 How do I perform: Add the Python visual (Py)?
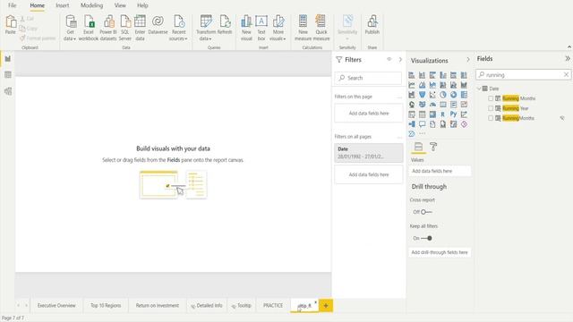tap(454, 114)
